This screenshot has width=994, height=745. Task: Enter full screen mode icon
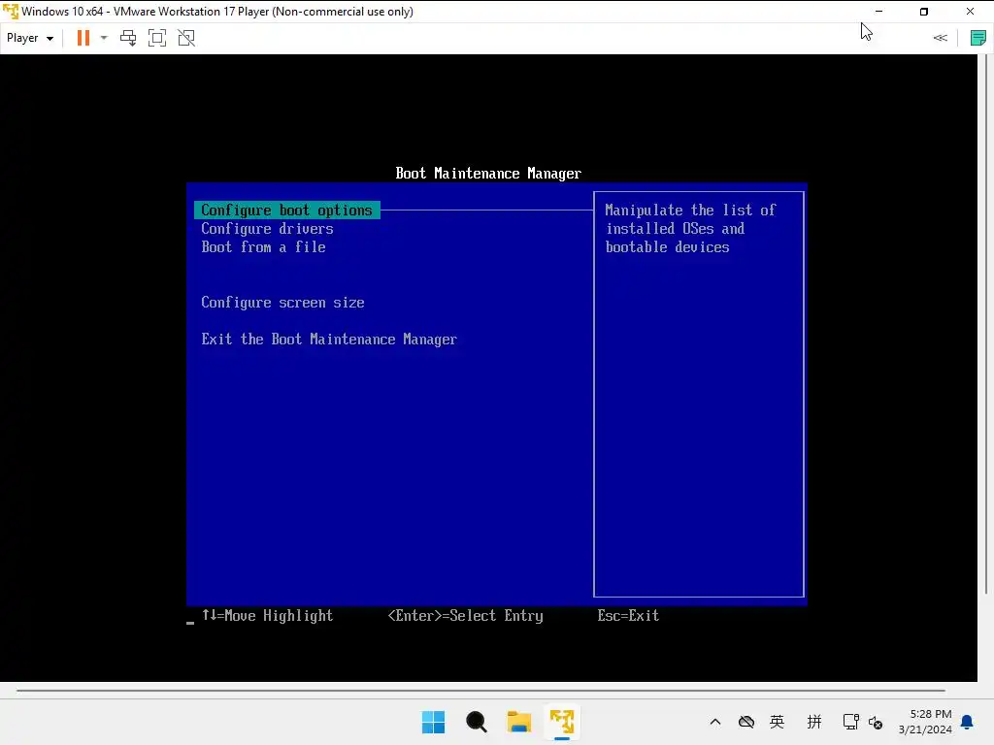pyautogui.click(x=157, y=38)
